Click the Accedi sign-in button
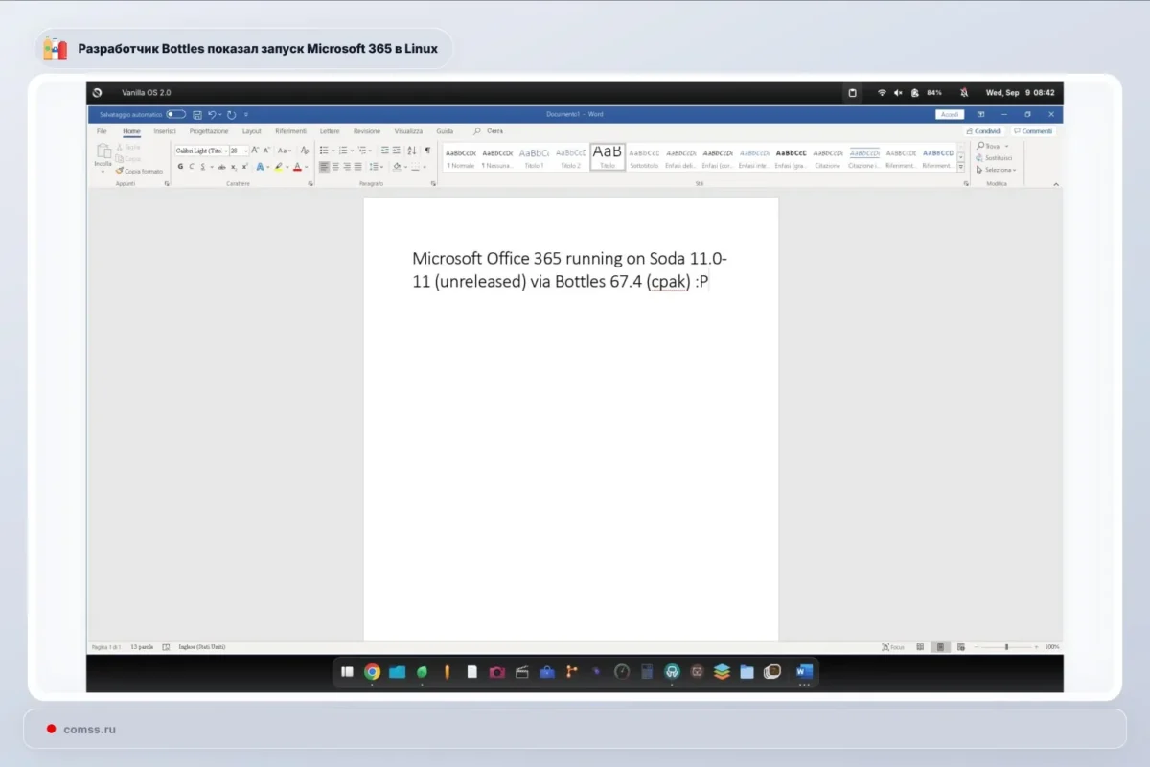Screen dimensions: 1150x767 tap(949, 114)
